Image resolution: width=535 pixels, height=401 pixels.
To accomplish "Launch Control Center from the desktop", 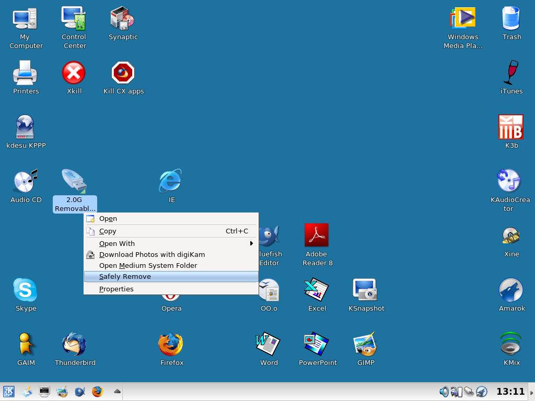I will [x=74, y=18].
